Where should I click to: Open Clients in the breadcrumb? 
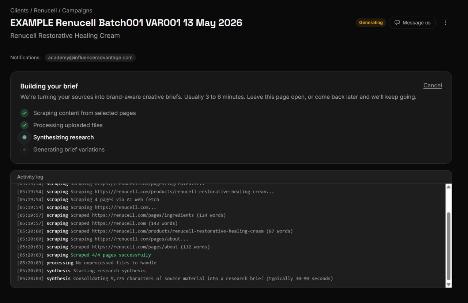(x=19, y=11)
